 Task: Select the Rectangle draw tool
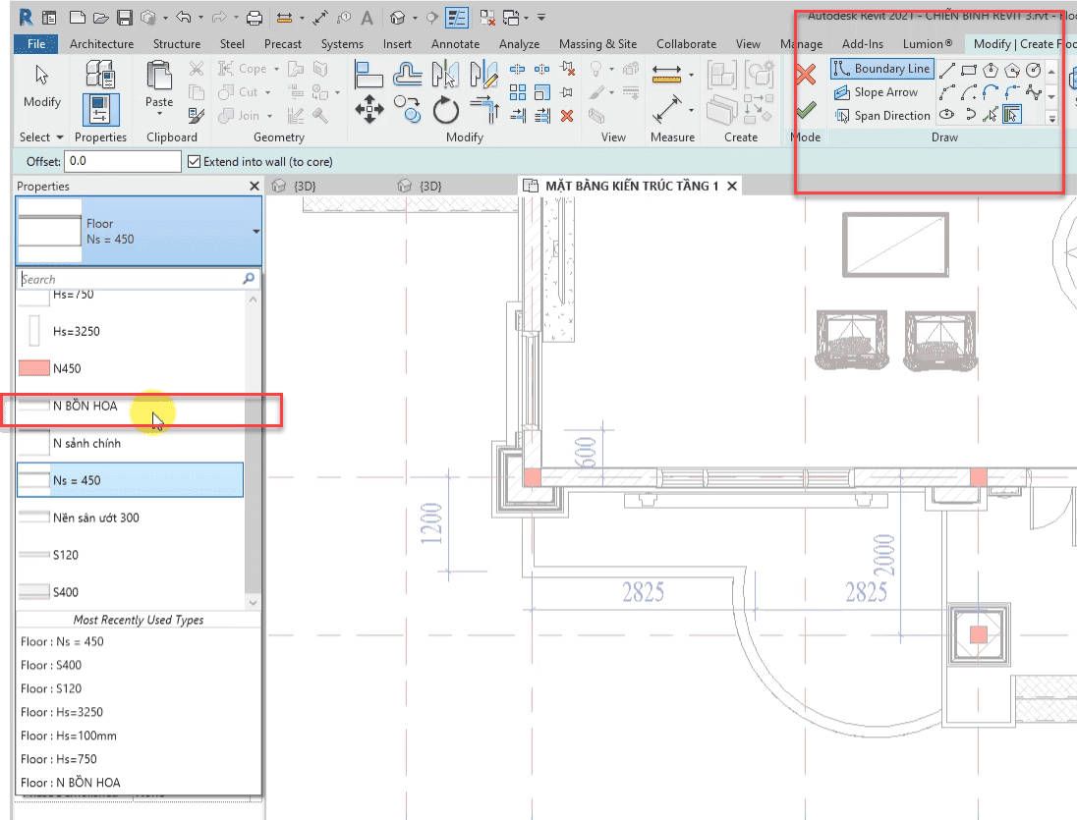969,70
